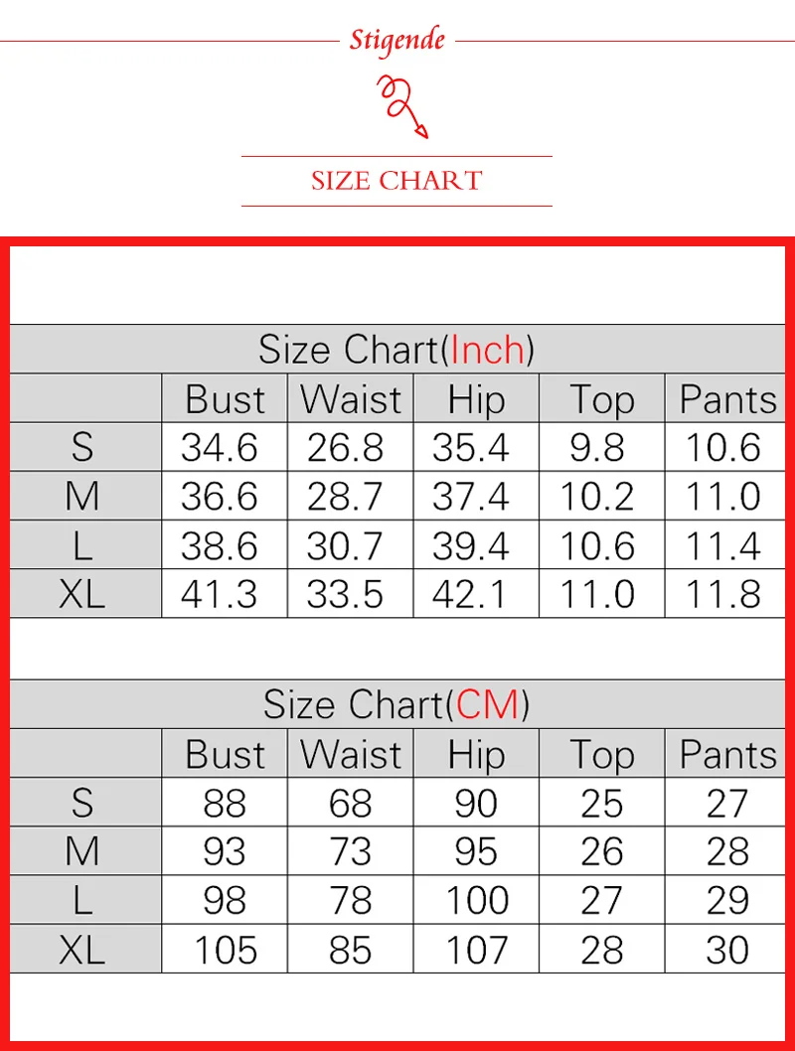Click the 28.7 waist value for size M
Image resolution: width=795 pixels, height=1051 pixels.
345,497
